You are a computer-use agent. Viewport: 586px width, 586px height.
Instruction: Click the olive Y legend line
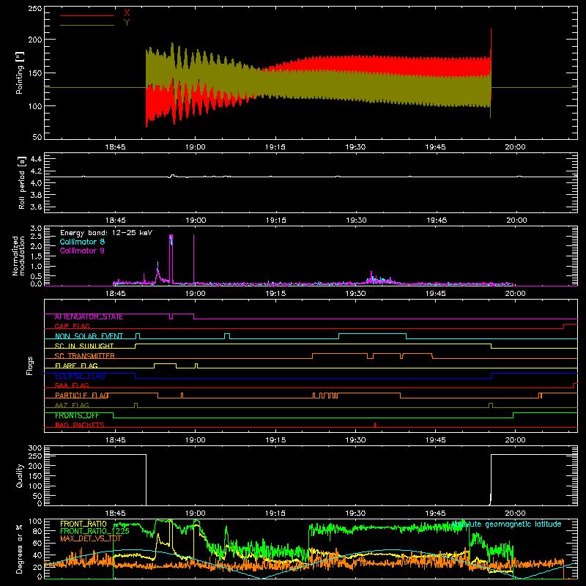pos(87,25)
